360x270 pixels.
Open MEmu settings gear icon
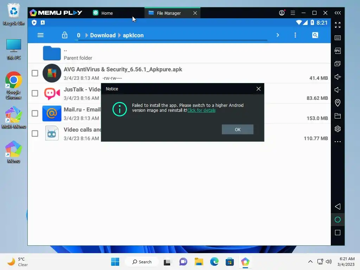coord(337,129)
